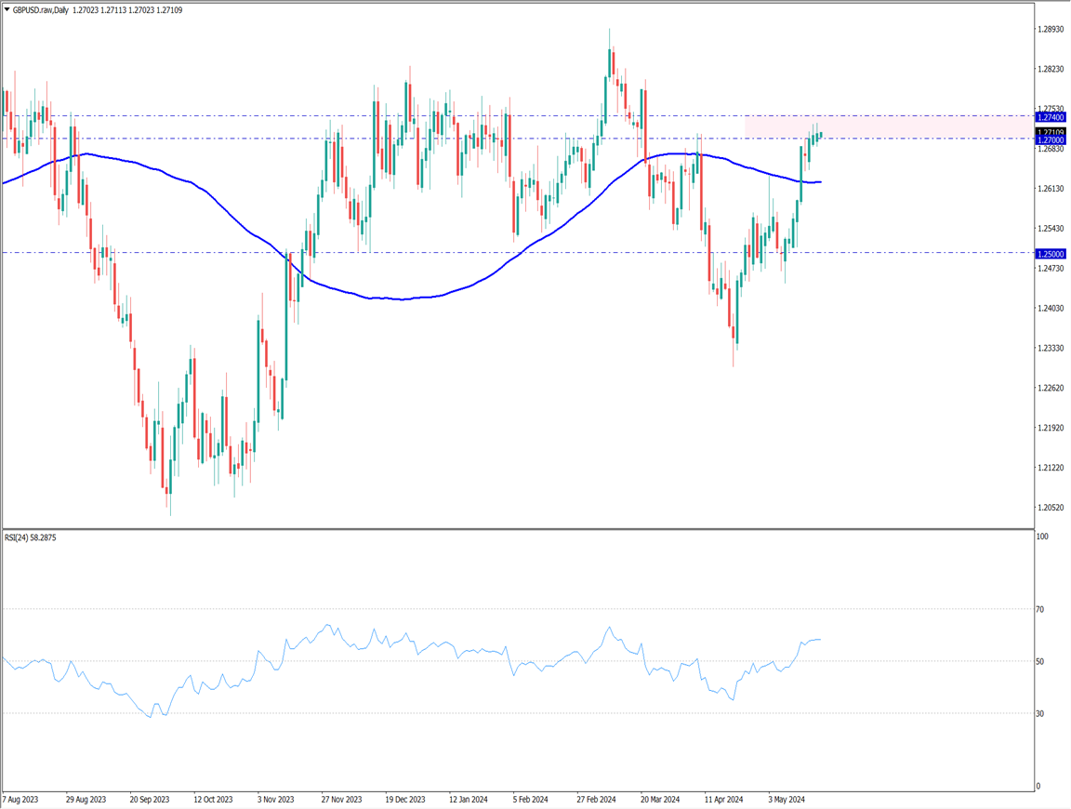This screenshot has width=1071, height=809.
Task: Click the 3 Nov 2023 date label
Action: 277,799
